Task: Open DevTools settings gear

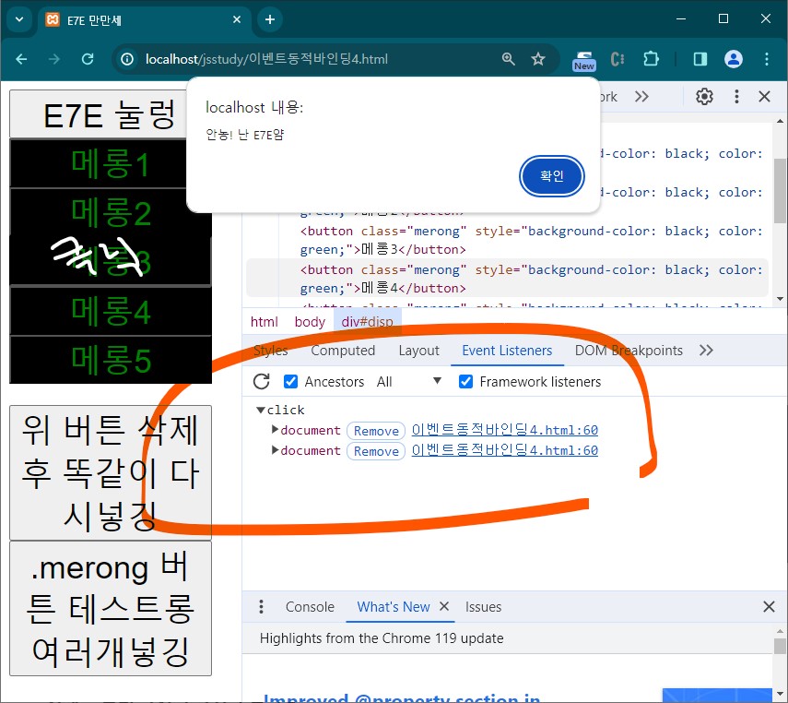Action: [x=704, y=96]
